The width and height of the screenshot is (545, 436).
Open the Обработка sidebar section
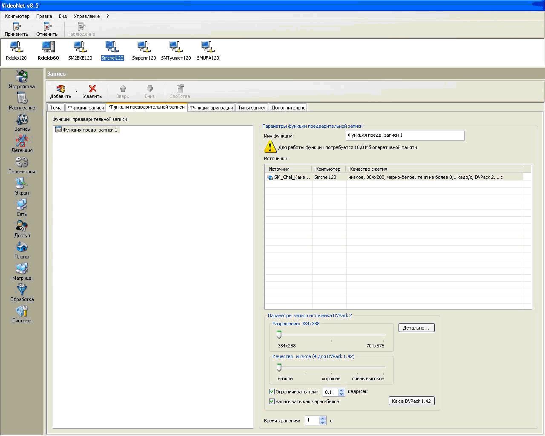[x=22, y=293]
